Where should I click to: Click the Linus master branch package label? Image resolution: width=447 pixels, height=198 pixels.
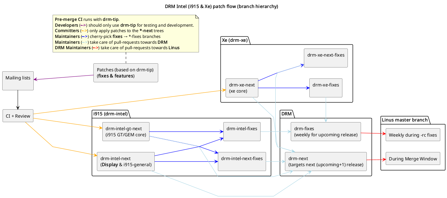[x=405, y=120]
